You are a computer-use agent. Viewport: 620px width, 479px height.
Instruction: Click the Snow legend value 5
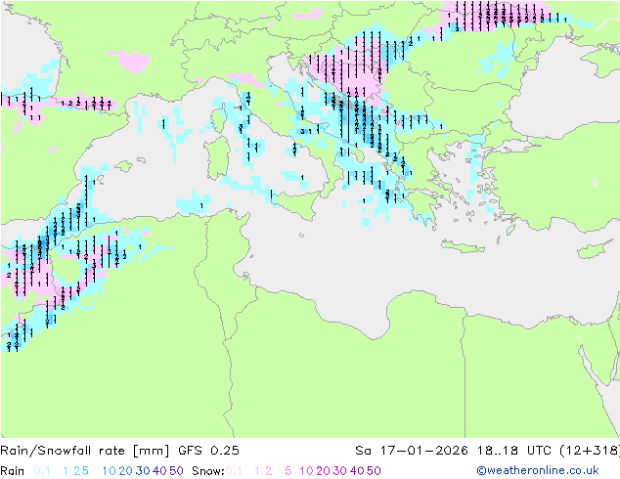288,471
